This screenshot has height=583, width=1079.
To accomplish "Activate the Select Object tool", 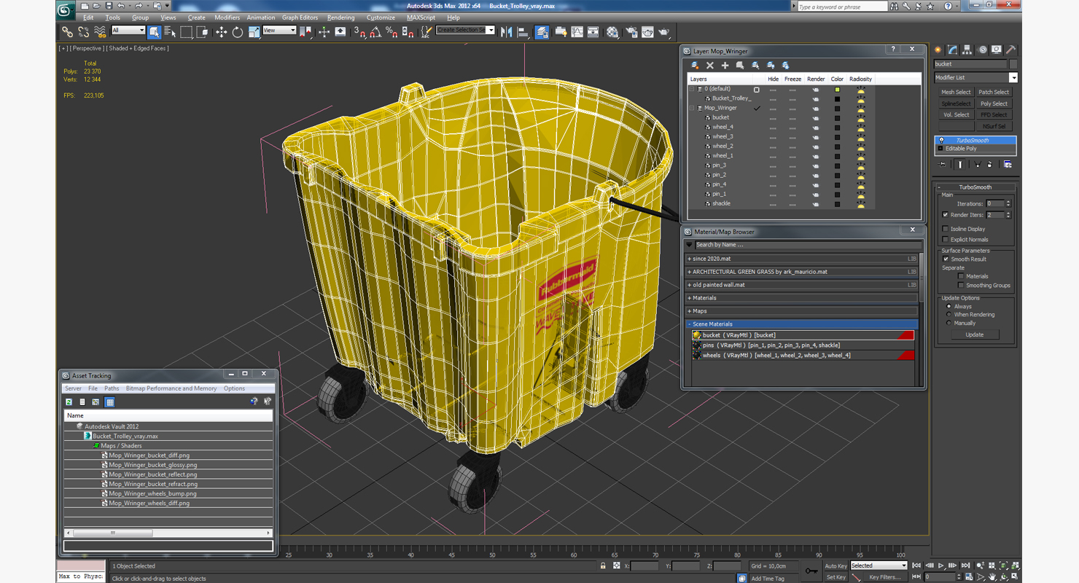I will coord(155,32).
